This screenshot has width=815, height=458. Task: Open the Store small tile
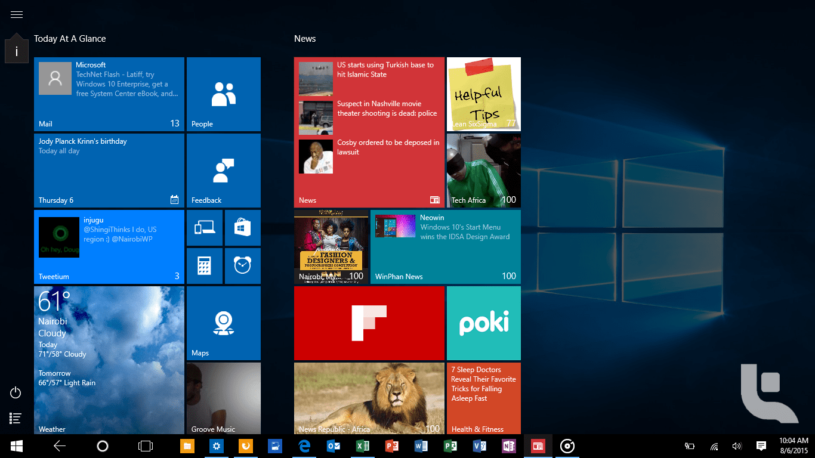click(x=243, y=228)
